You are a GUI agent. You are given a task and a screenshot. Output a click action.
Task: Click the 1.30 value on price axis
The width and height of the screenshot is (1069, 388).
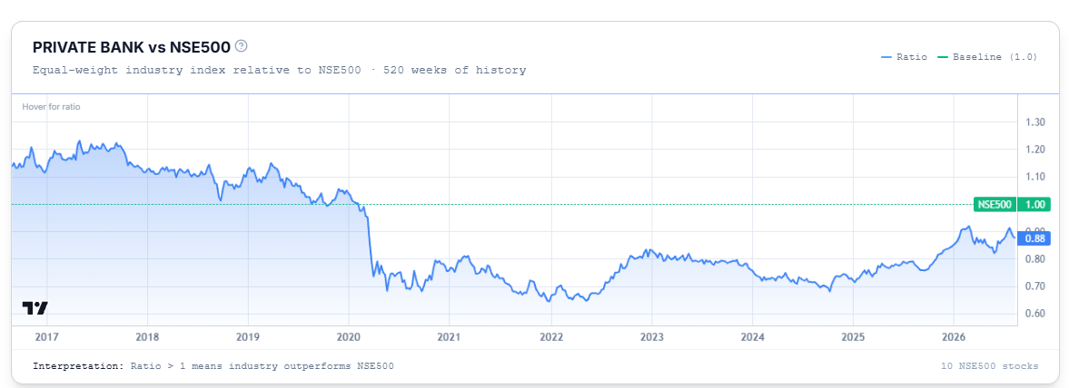(x=1035, y=121)
